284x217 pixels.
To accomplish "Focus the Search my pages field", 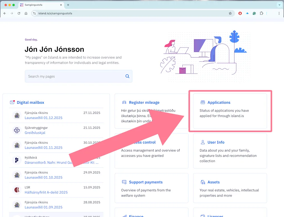I will [x=78, y=76].
